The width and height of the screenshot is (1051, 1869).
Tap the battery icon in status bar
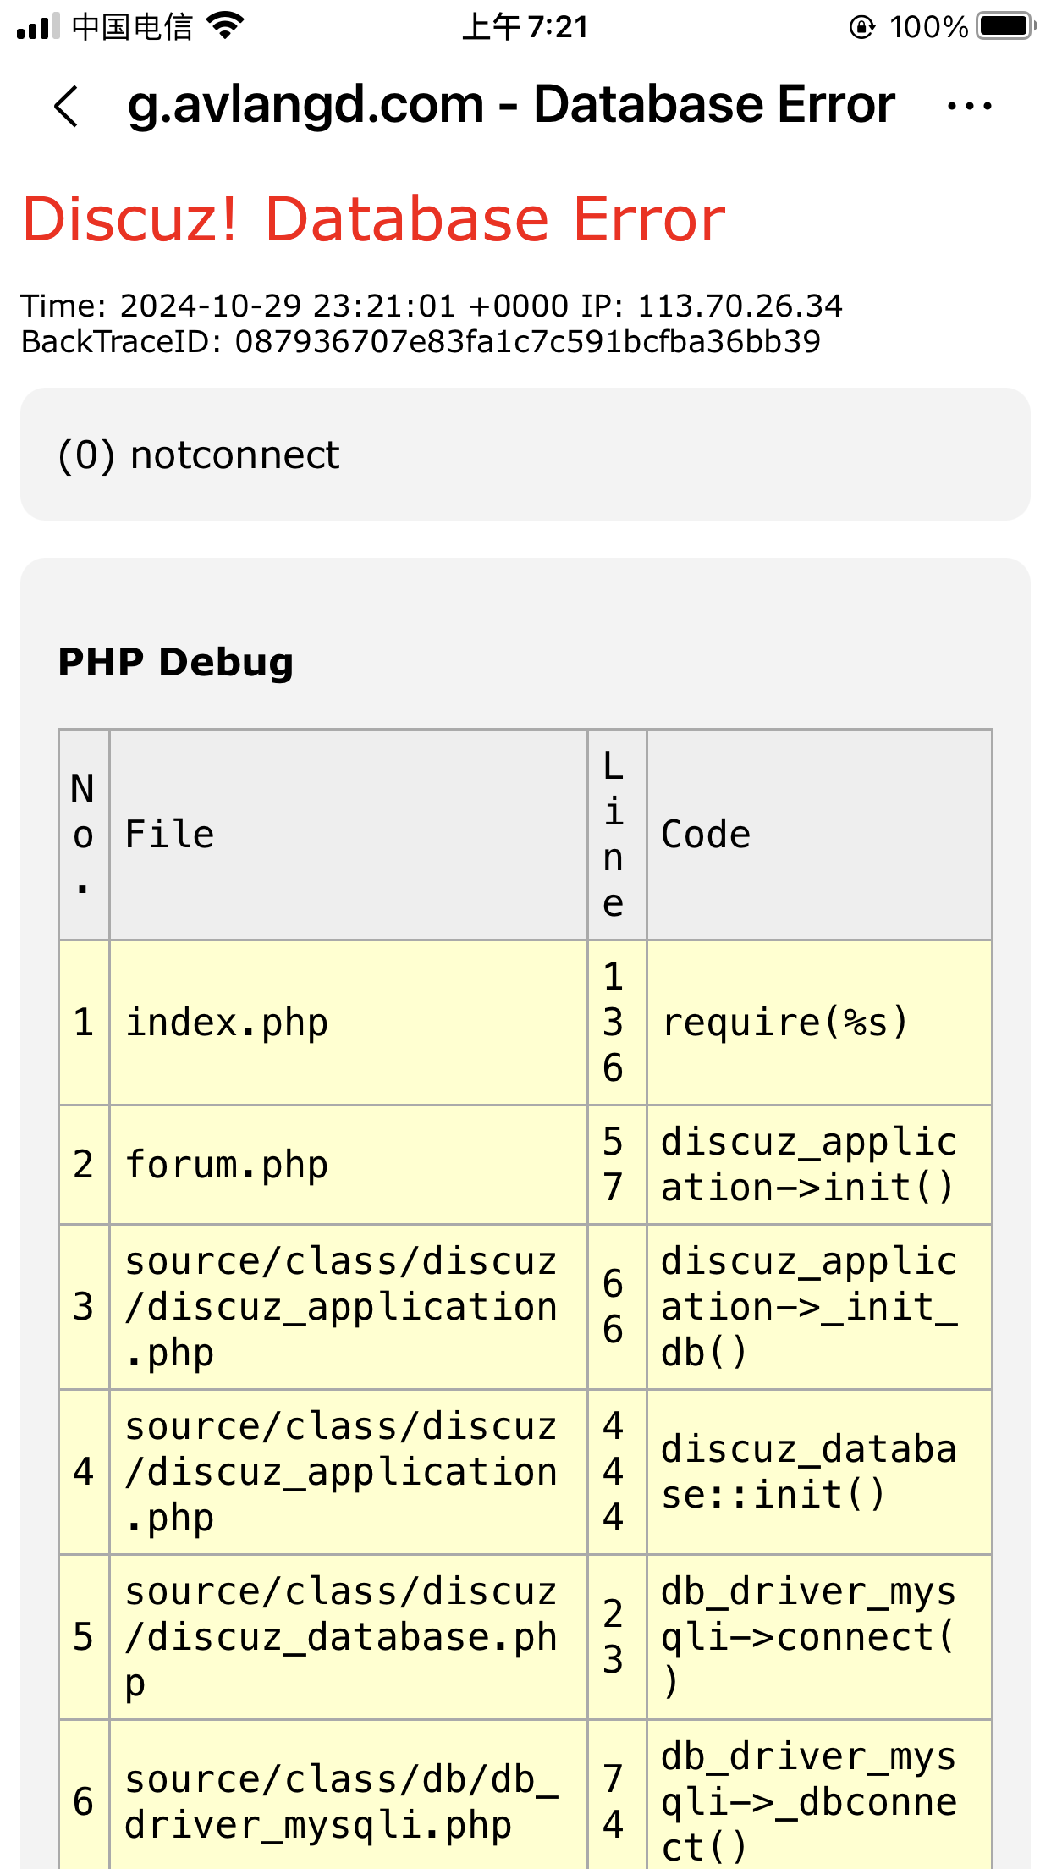coord(1004,26)
